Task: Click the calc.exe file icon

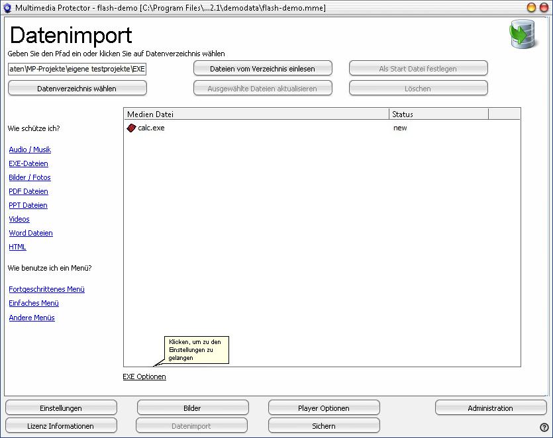Action: pyautogui.click(x=131, y=128)
